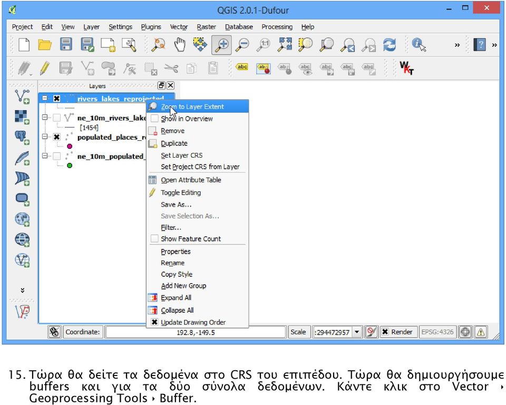Image resolution: width=506 pixels, height=405 pixels.
Task: Click the Zoom to Selection icon
Action: [306, 45]
